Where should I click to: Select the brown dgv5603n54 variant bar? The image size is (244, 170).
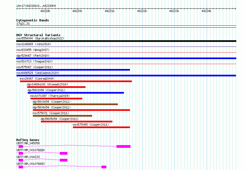75,104
